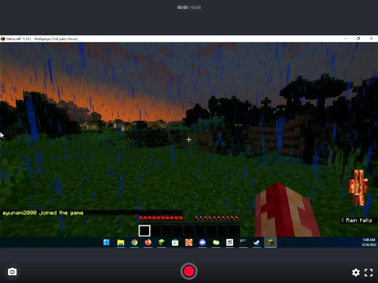The height and width of the screenshot is (283, 378).
Task: Open Discord from the taskbar
Action: pyautogui.click(x=203, y=242)
